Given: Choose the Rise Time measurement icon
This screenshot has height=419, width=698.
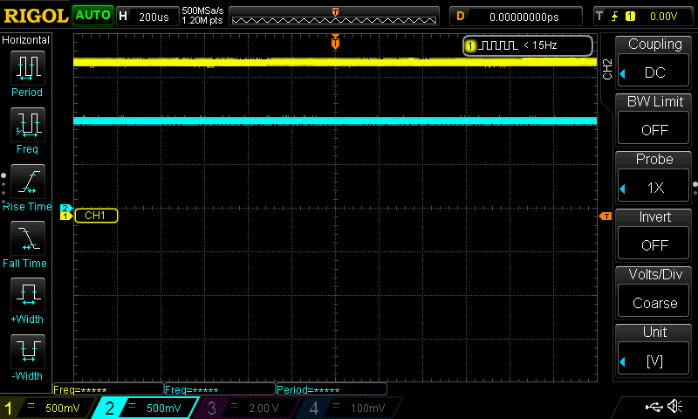Looking at the screenshot, I should [x=27, y=182].
